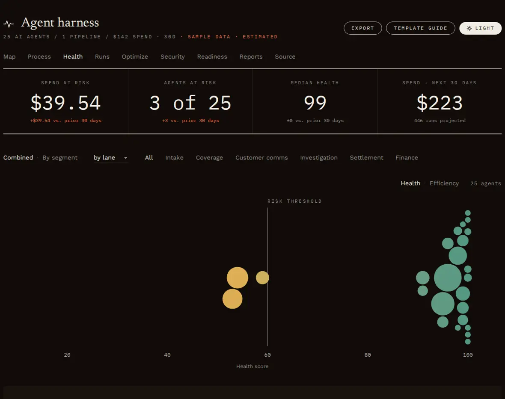The width and height of the screenshot is (505, 399).
Task: Switch chart to Efficiency mode
Action: 444,183
